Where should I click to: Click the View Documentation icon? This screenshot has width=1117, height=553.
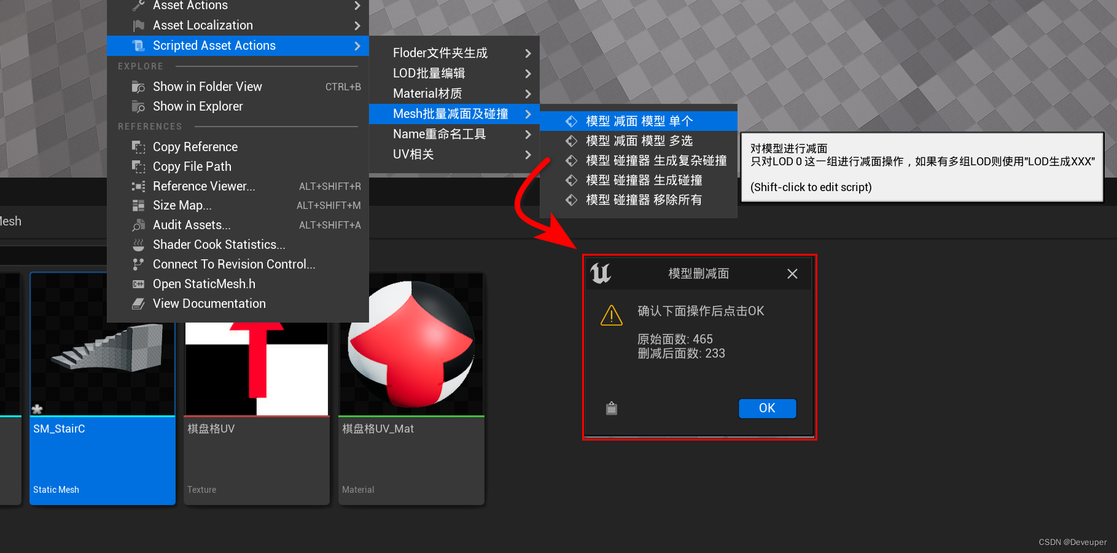[139, 304]
